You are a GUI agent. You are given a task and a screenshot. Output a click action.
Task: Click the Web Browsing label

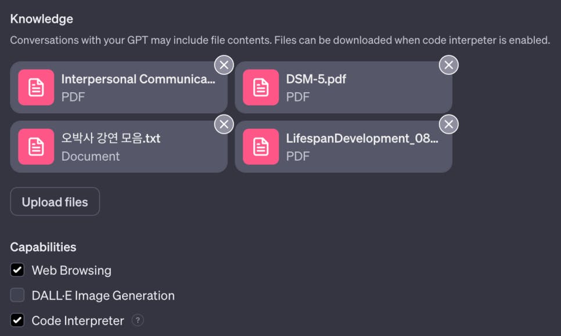71,270
